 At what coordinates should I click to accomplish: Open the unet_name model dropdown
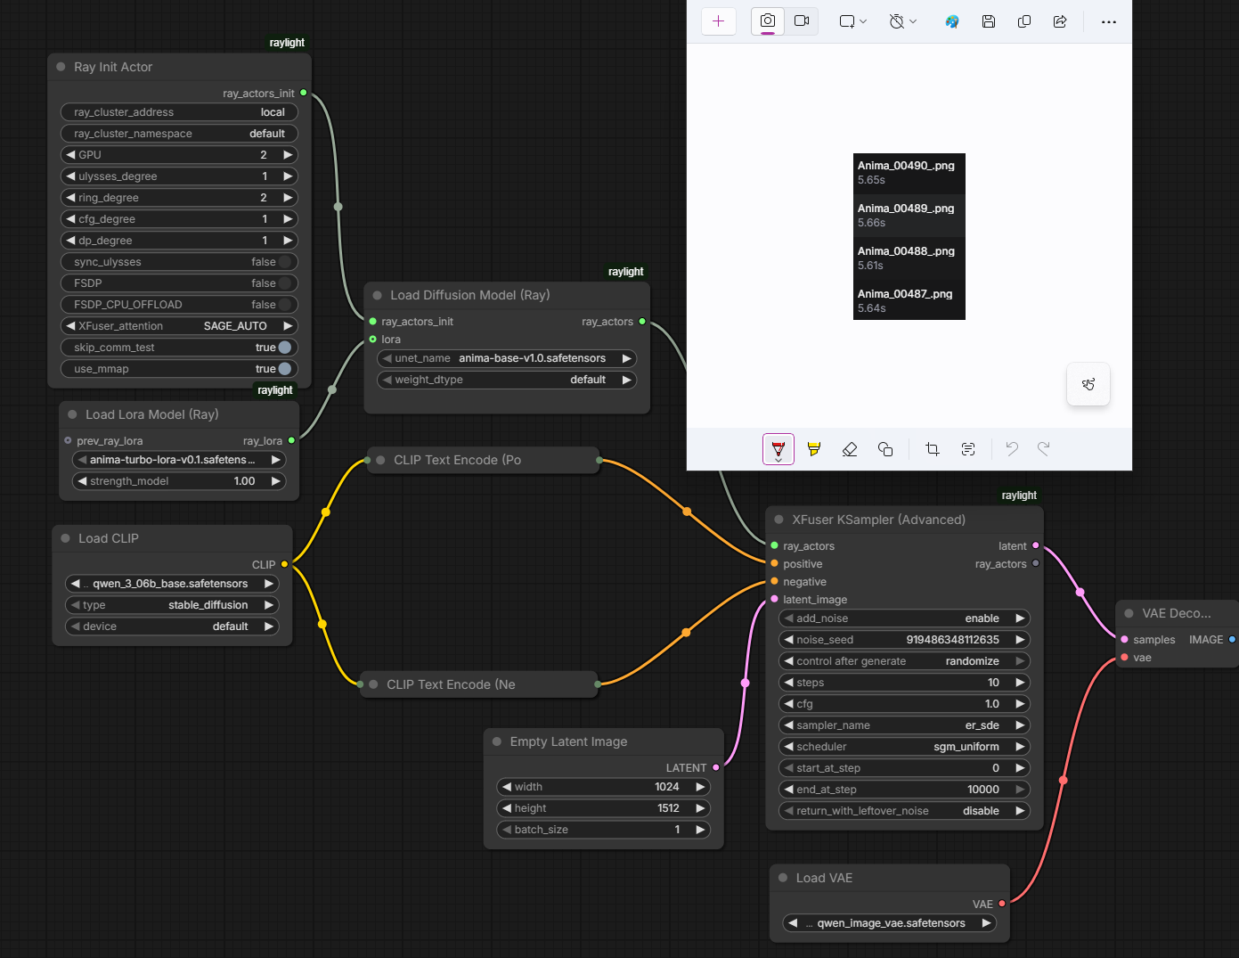pos(507,358)
